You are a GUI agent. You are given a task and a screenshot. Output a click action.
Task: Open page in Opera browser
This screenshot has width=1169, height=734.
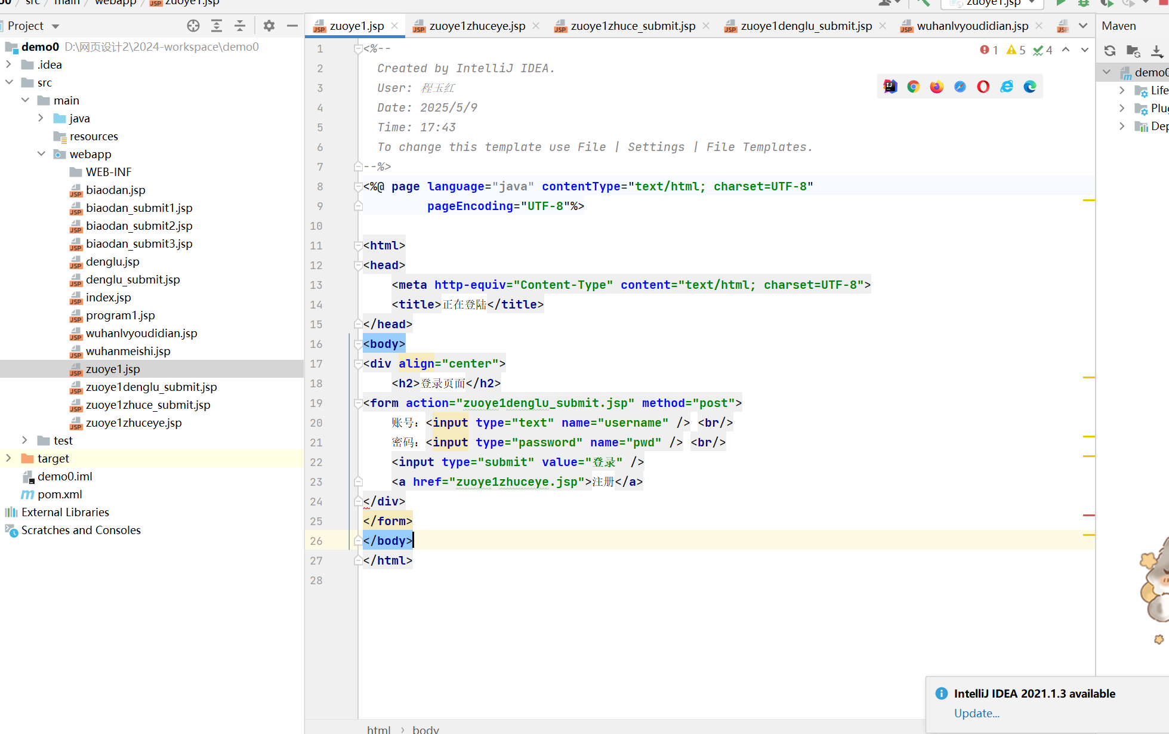tap(983, 87)
